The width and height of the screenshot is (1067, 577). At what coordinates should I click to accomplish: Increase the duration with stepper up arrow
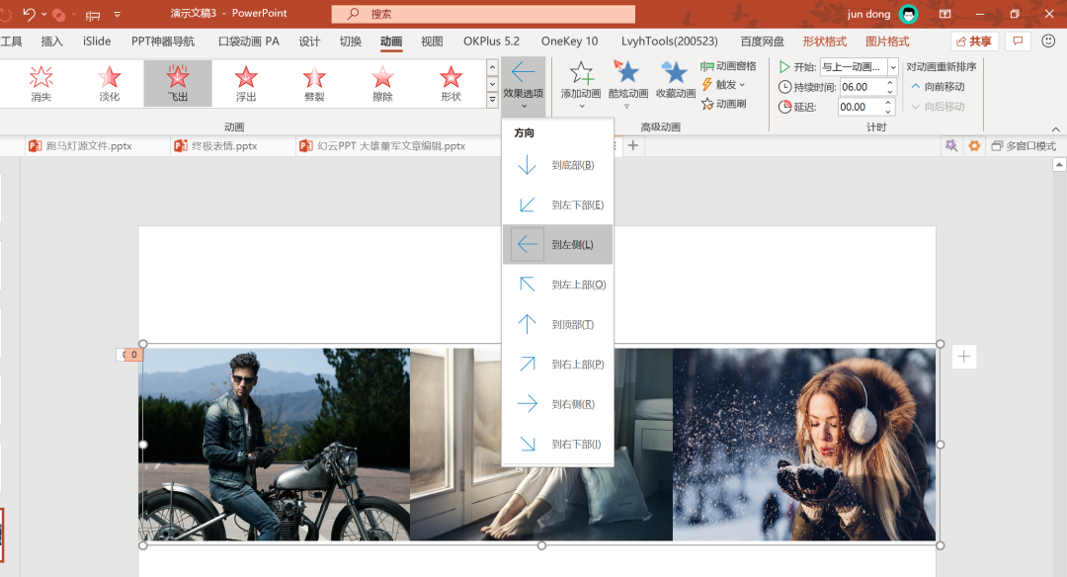889,83
